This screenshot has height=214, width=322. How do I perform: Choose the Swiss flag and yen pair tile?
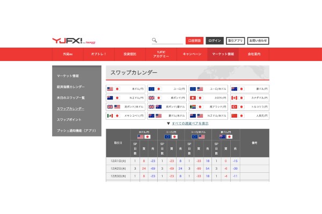208,98
